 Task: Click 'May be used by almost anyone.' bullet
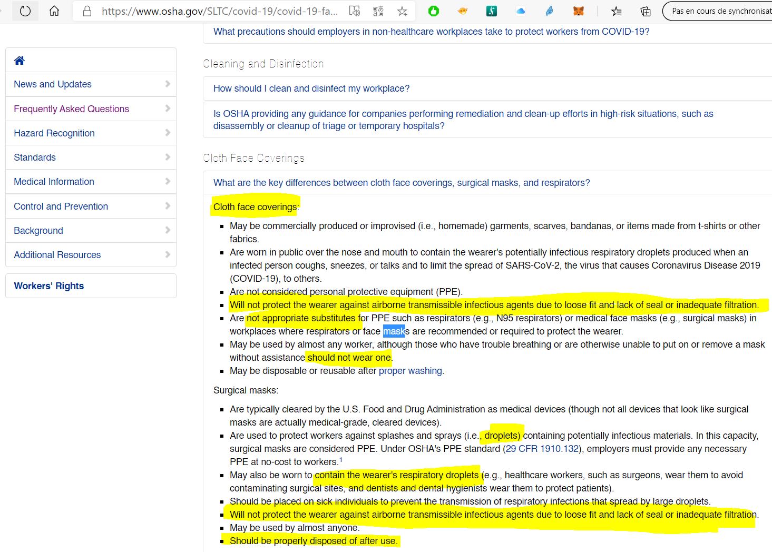(x=295, y=528)
